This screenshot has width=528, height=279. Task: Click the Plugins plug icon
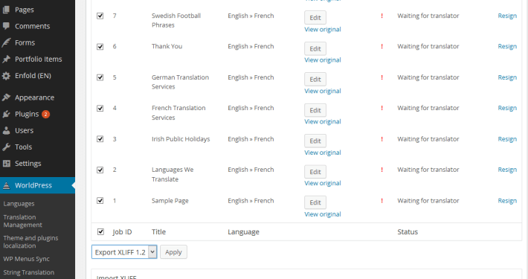pyautogui.click(x=6, y=114)
